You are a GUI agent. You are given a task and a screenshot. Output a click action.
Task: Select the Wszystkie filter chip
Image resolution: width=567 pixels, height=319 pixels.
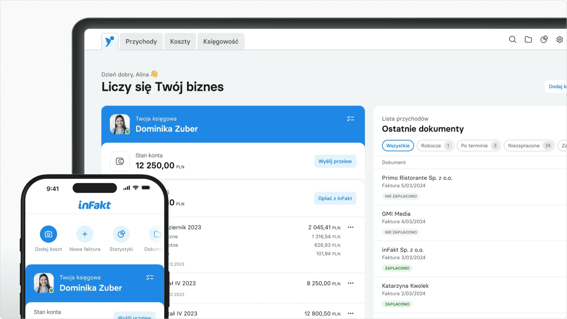point(398,146)
